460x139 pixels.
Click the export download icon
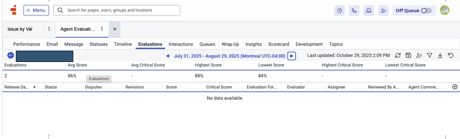(440, 55)
